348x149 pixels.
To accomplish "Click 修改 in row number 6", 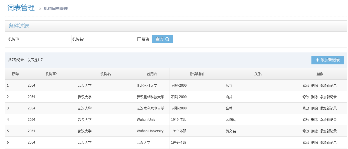I will (x=306, y=142).
